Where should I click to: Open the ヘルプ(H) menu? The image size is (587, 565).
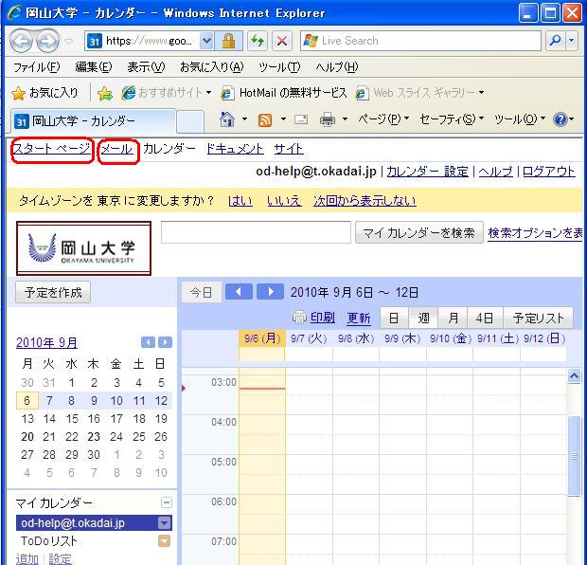point(337,67)
